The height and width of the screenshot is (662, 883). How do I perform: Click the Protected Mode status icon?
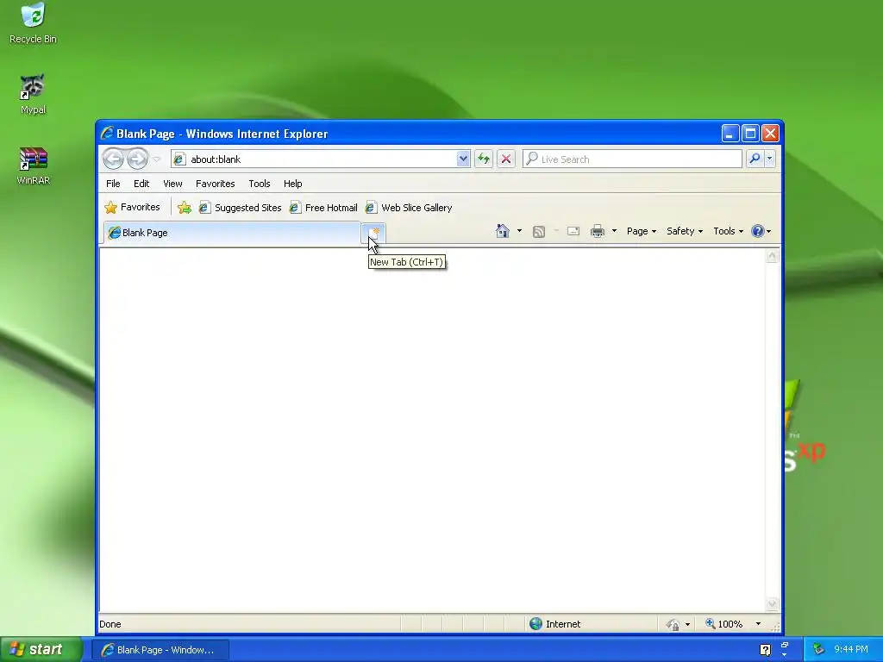coord(673,624)
